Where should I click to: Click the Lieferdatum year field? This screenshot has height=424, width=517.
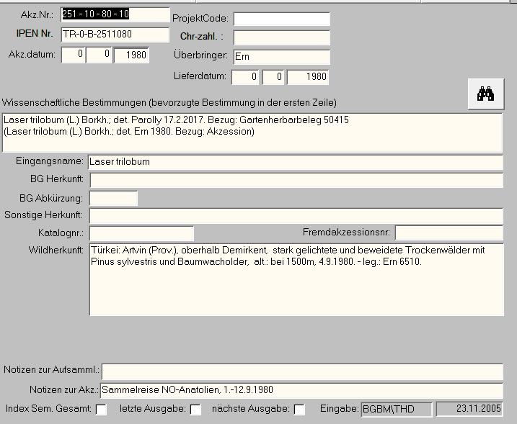(x=308, y=77)
